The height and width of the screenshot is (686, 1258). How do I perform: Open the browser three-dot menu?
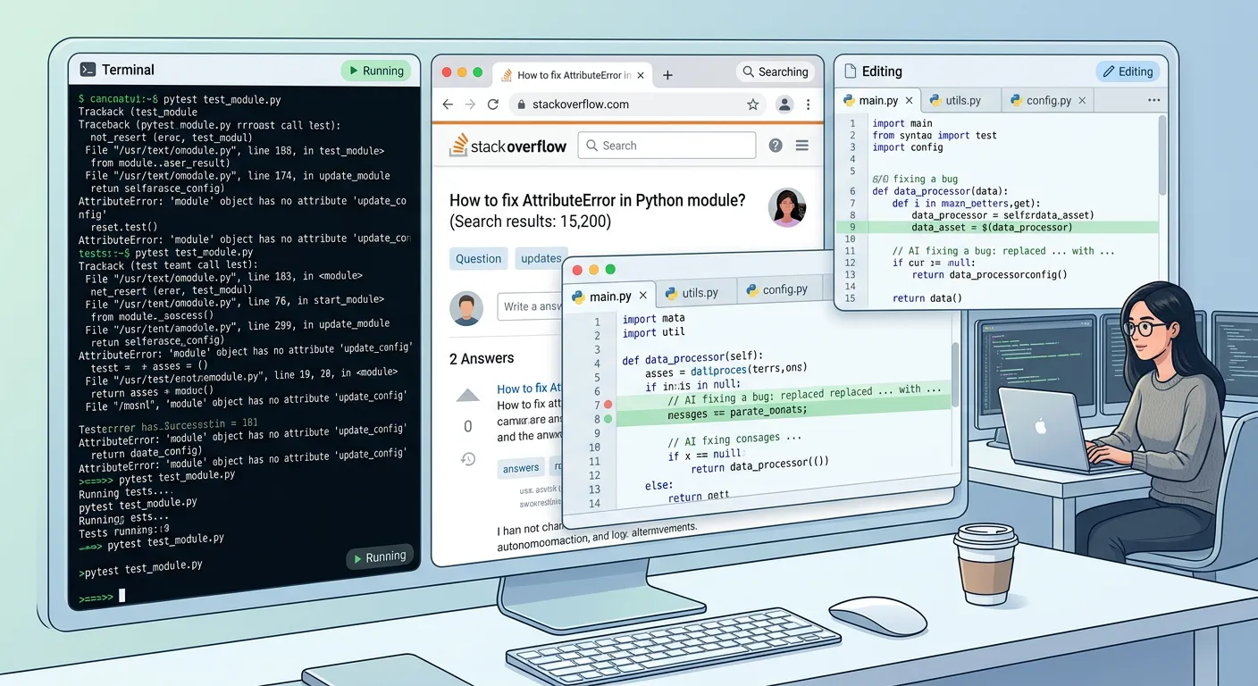808,105
